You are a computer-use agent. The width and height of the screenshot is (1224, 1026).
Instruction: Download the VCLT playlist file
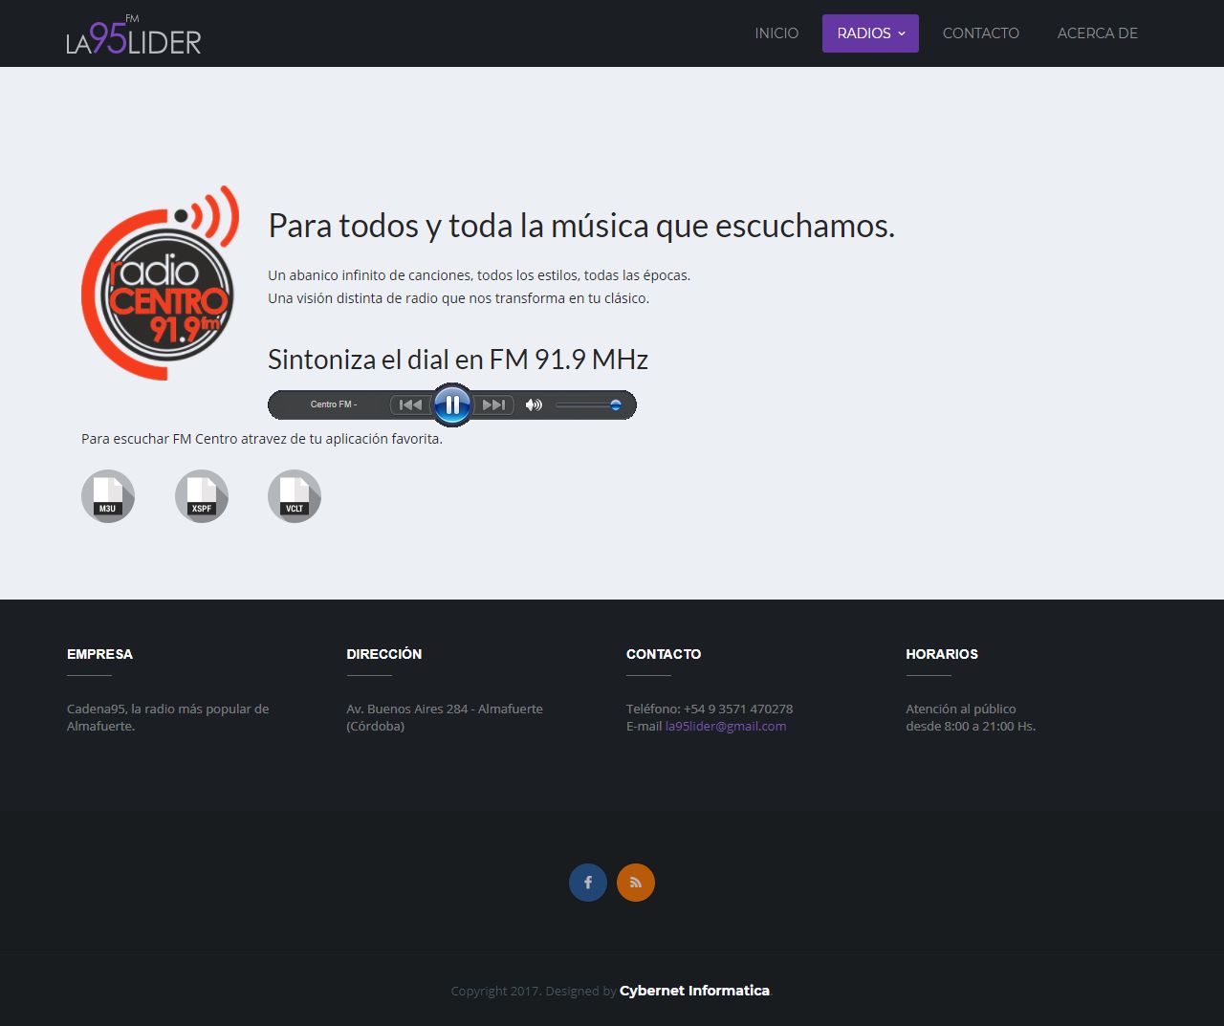point(295,496)
